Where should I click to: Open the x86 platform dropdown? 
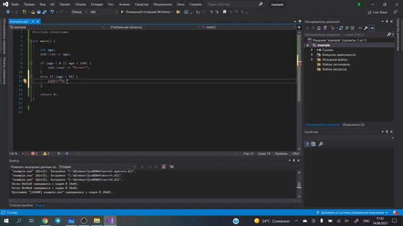pyautogui.click(x=103, y=12)
